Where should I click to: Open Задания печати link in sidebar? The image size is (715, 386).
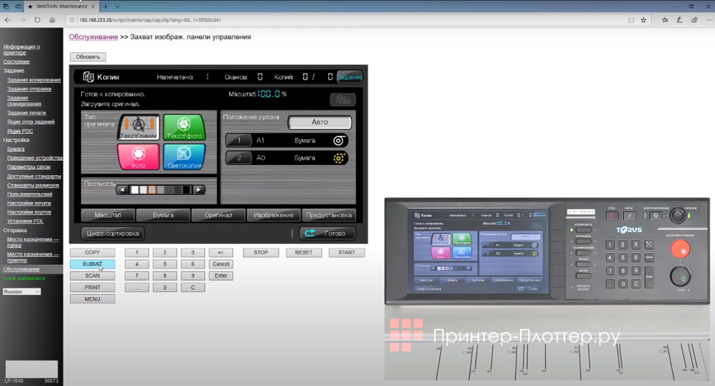click(26, 113)
